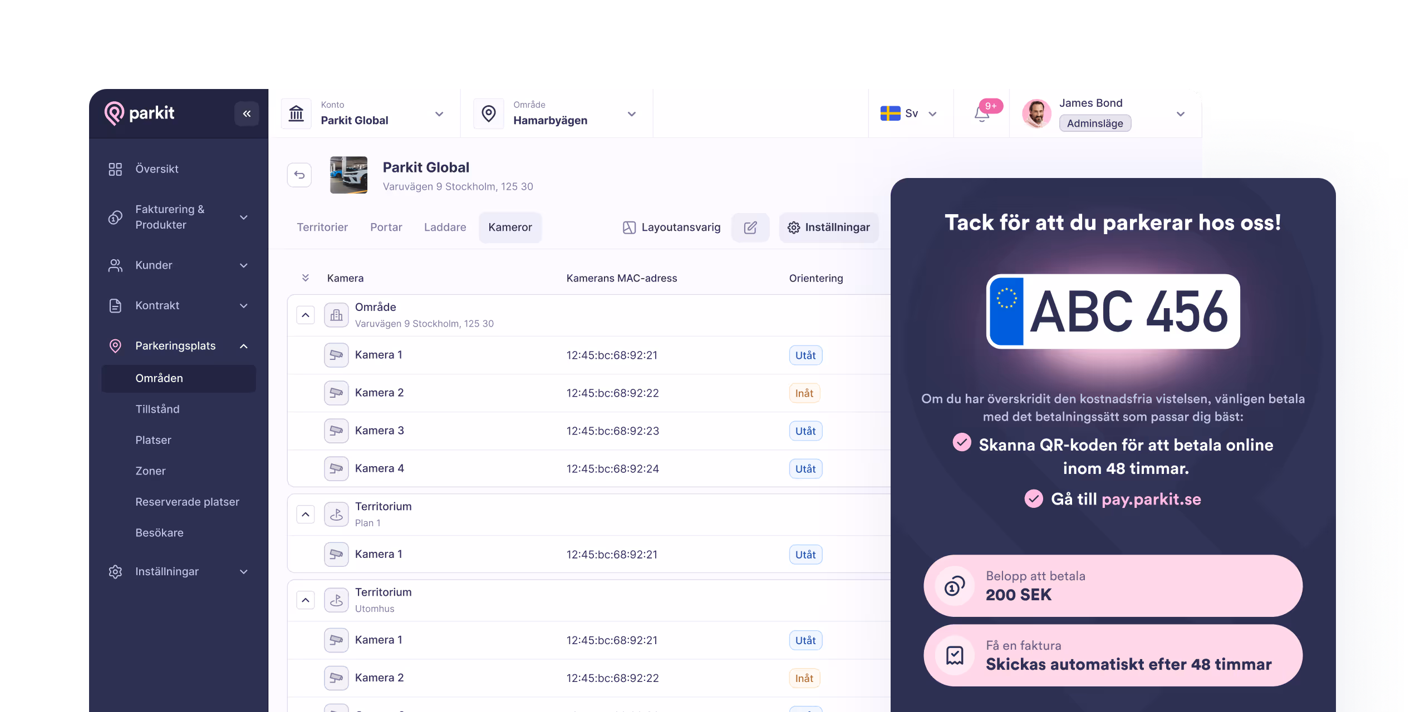Open the pay.parkit.se link
The image size is (1425, 712).
tap(1151, 499)
